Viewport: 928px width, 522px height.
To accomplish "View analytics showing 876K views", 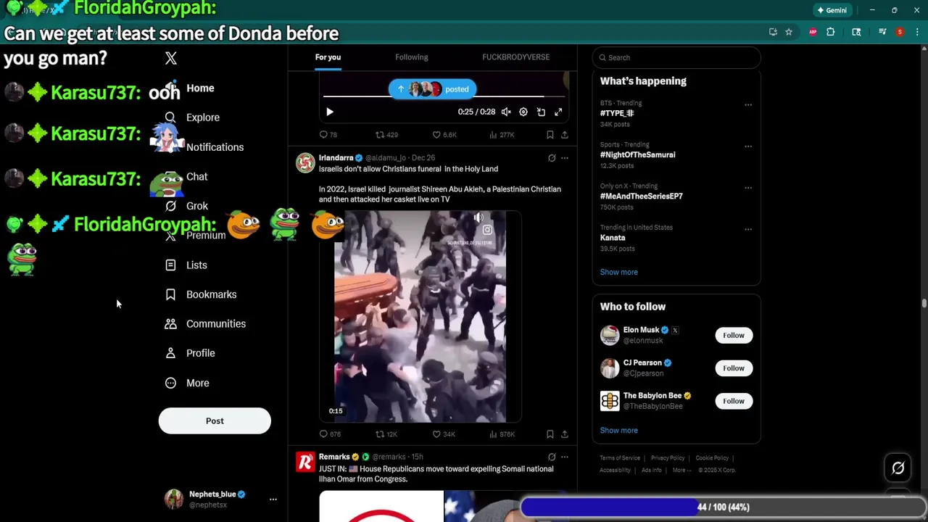I will 502,434.
